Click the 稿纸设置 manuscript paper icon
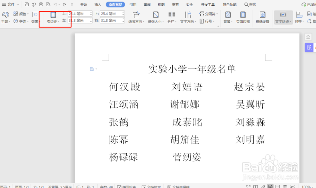Image resolution: width=316 pixels, height=188 pixels. pos(262,15)
